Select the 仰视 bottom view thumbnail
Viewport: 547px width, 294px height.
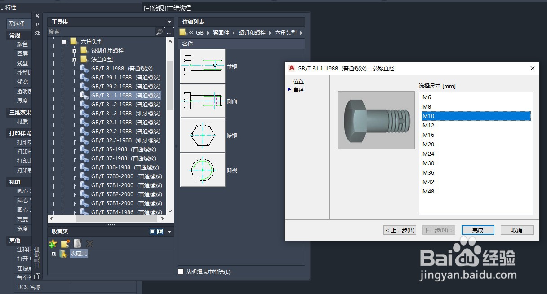202,170
